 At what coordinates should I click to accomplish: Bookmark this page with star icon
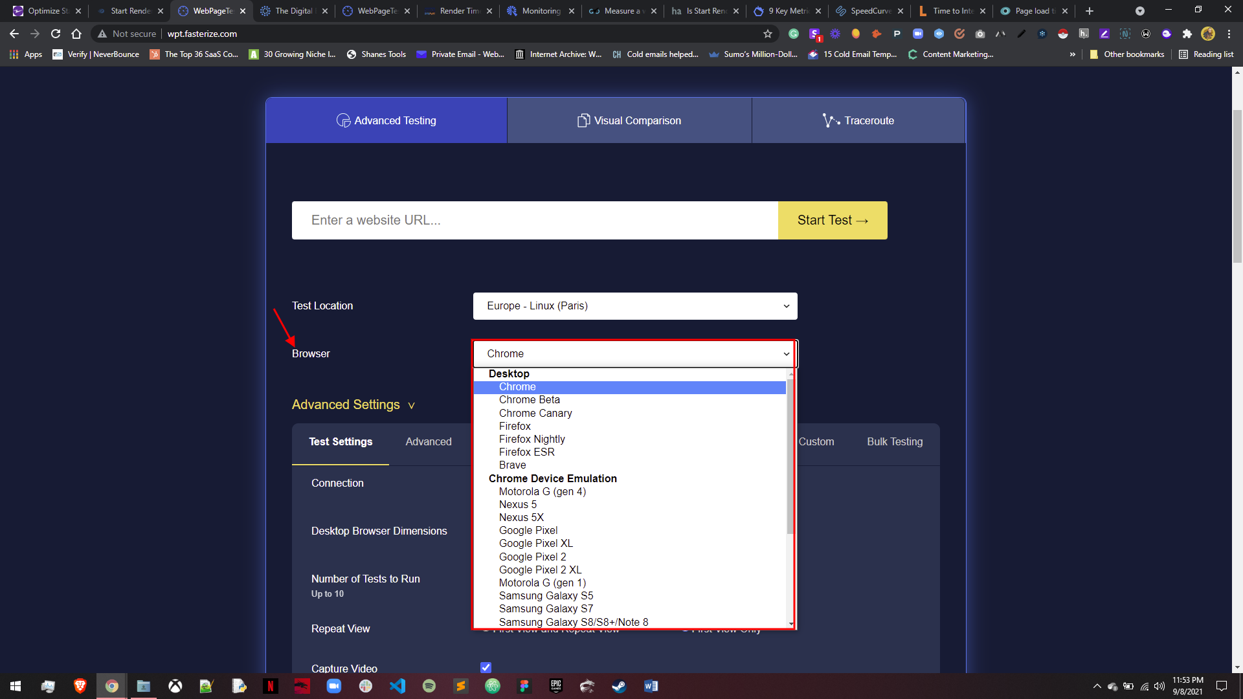click(x=768, y=34)
